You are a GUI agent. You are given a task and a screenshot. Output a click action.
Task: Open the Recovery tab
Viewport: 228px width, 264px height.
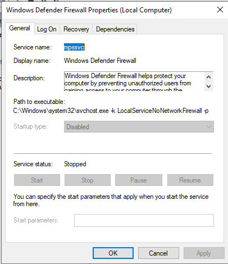[x=76, y=29]
